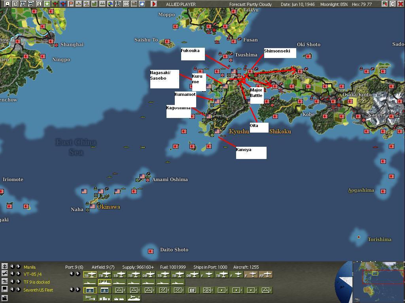This screenshot has width=405, height=303.
Task: Click the shipyard repair ship icon
Action: (x=134, y=298)
